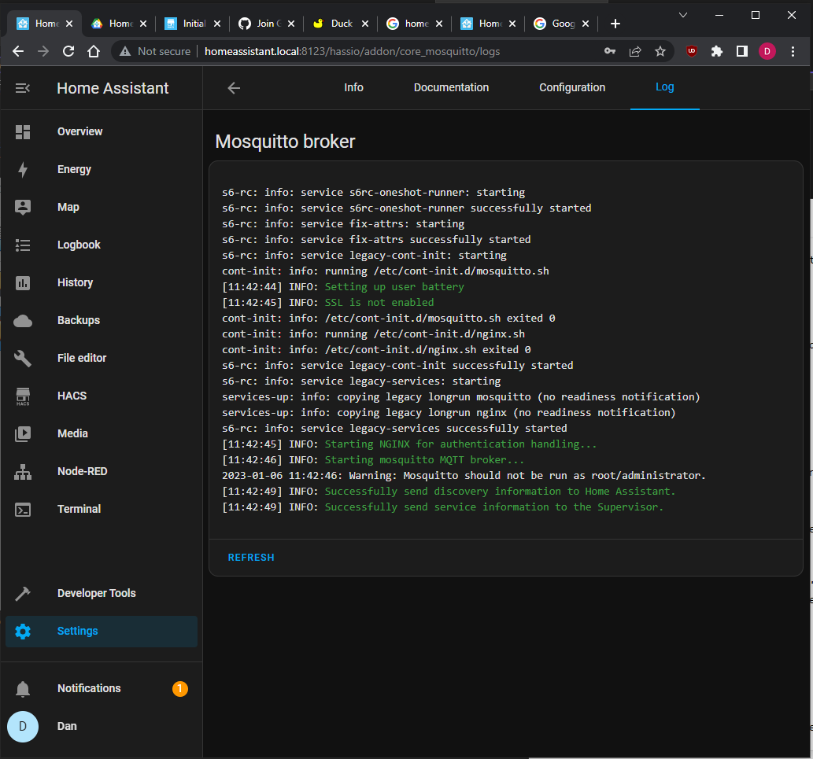Open the uBlock Origin extension icon
The height and width of the screenshot is (759, 813).
691,51
